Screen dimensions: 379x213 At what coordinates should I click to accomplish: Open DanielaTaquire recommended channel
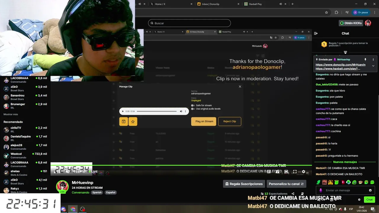[25, 138]
